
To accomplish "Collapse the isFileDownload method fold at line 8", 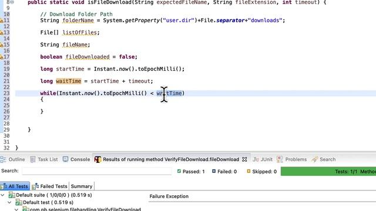I will coord(12,2).
